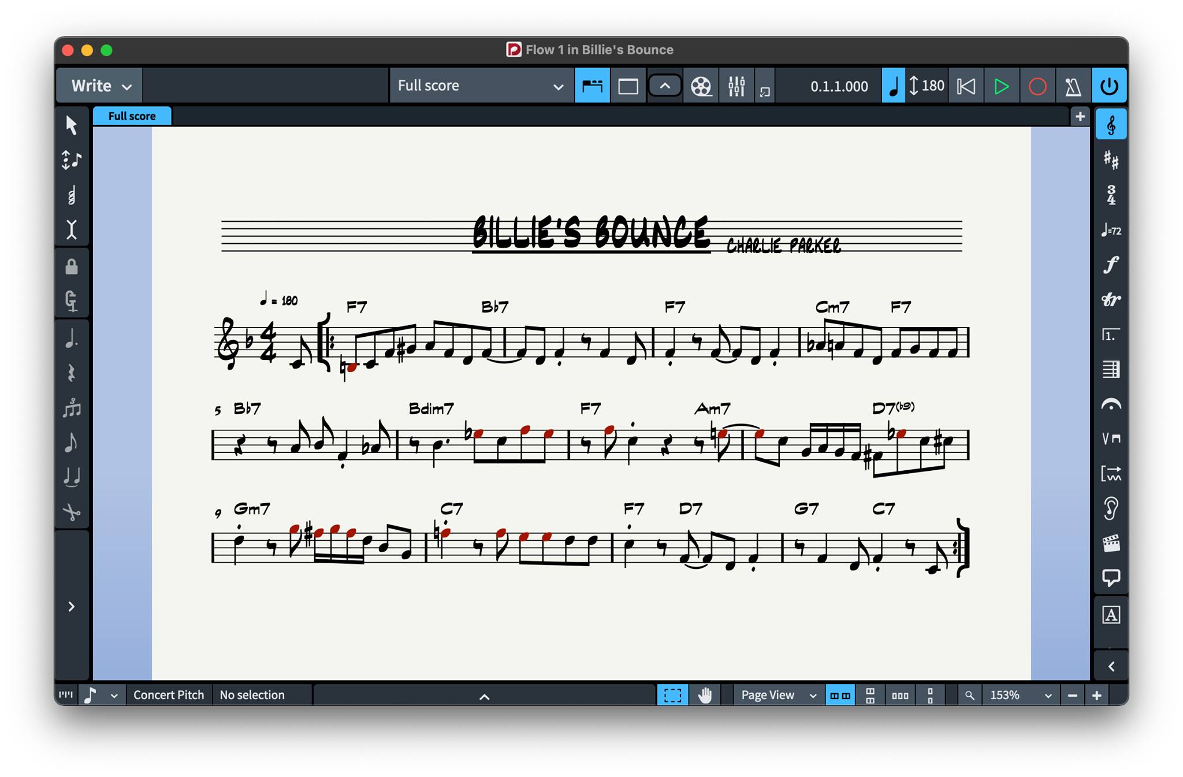Toggle the metronome click
Screen dimensions: 1183x777
1073,86
